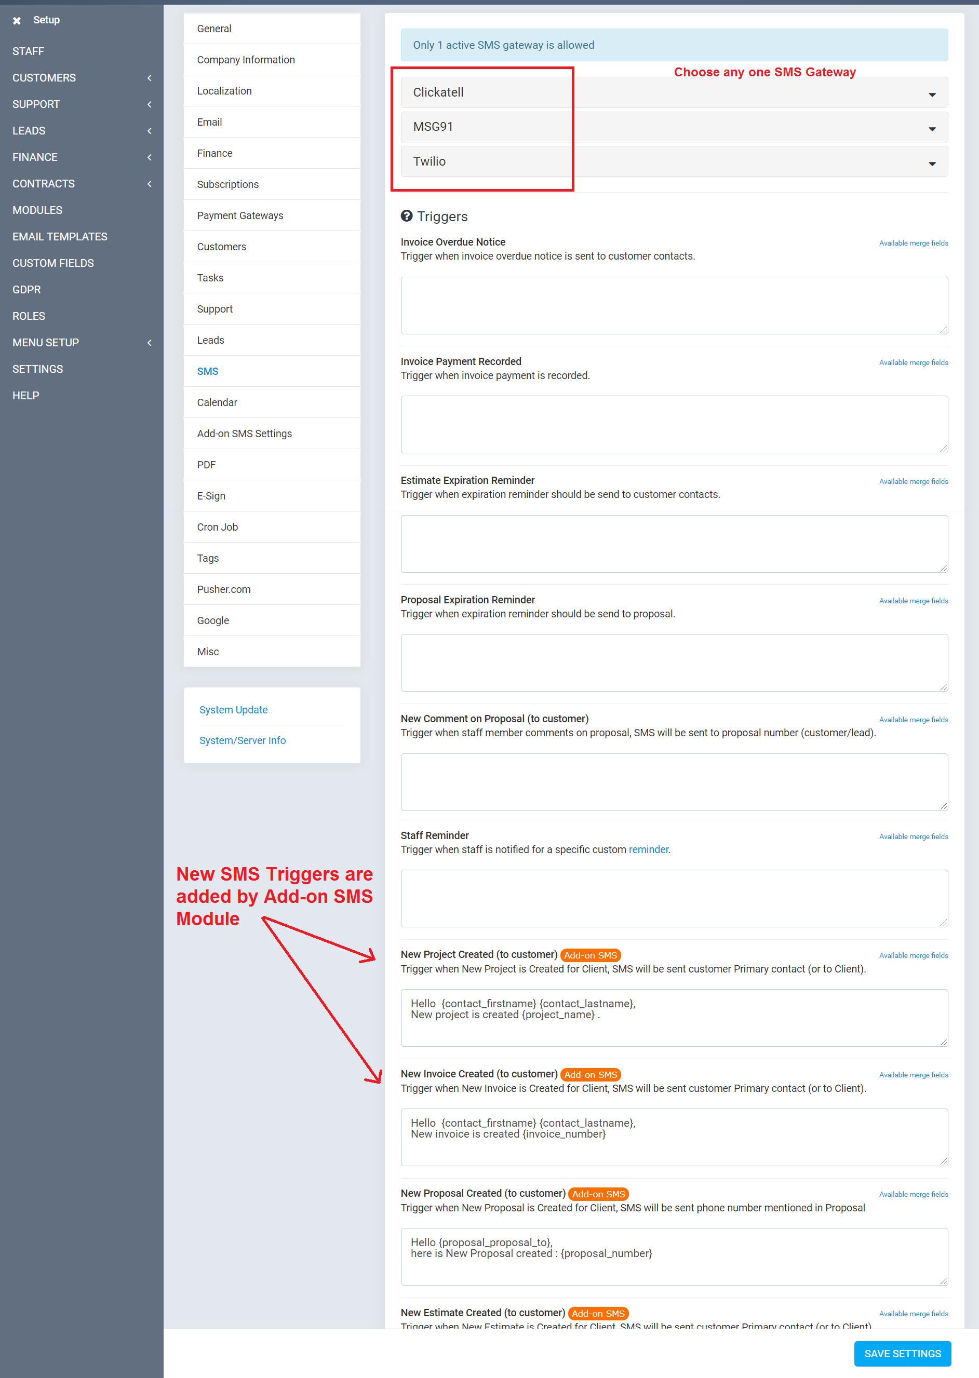Show merge fields for Proposal Expiration Reminder
Viewport: 979px width, 1378px height.
click(x=913, y=601)
